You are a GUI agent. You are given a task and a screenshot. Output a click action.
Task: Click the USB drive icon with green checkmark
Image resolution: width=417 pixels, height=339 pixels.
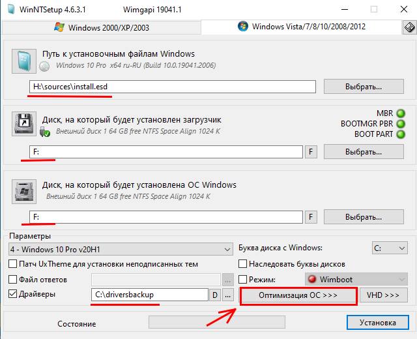click(45, 132)
